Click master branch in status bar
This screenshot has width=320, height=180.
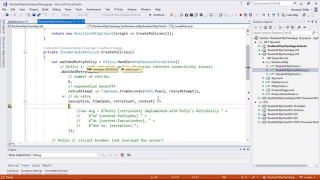tap(307, 177)
